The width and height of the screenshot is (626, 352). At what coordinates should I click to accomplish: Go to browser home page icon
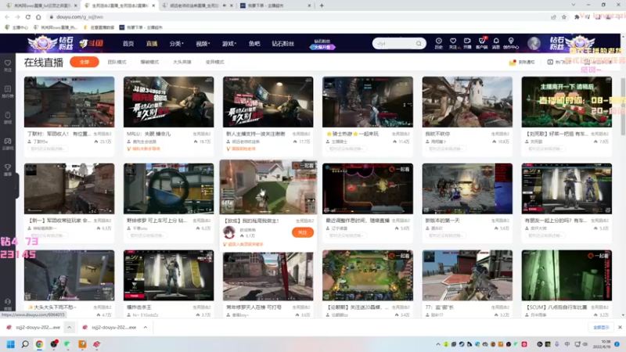click(38, 16)
